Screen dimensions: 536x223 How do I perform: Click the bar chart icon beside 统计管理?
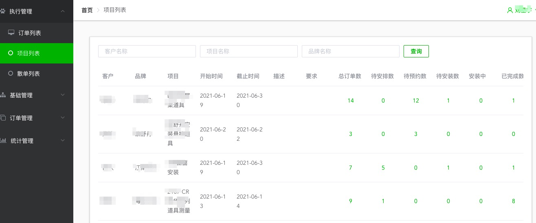click(x=3, y=141)
